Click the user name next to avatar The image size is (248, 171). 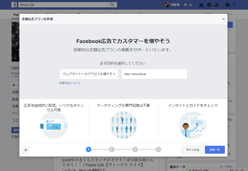tap(175, 5)
